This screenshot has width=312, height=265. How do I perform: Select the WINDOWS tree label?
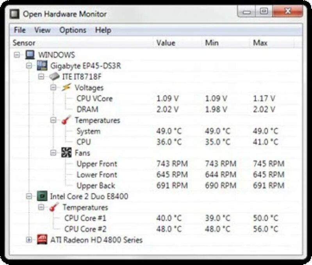pos(57,55)
